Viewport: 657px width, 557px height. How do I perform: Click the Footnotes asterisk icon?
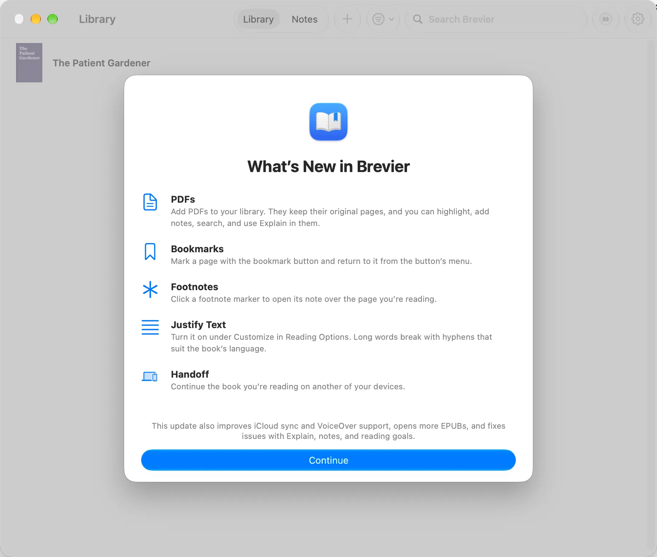(150, 289)
